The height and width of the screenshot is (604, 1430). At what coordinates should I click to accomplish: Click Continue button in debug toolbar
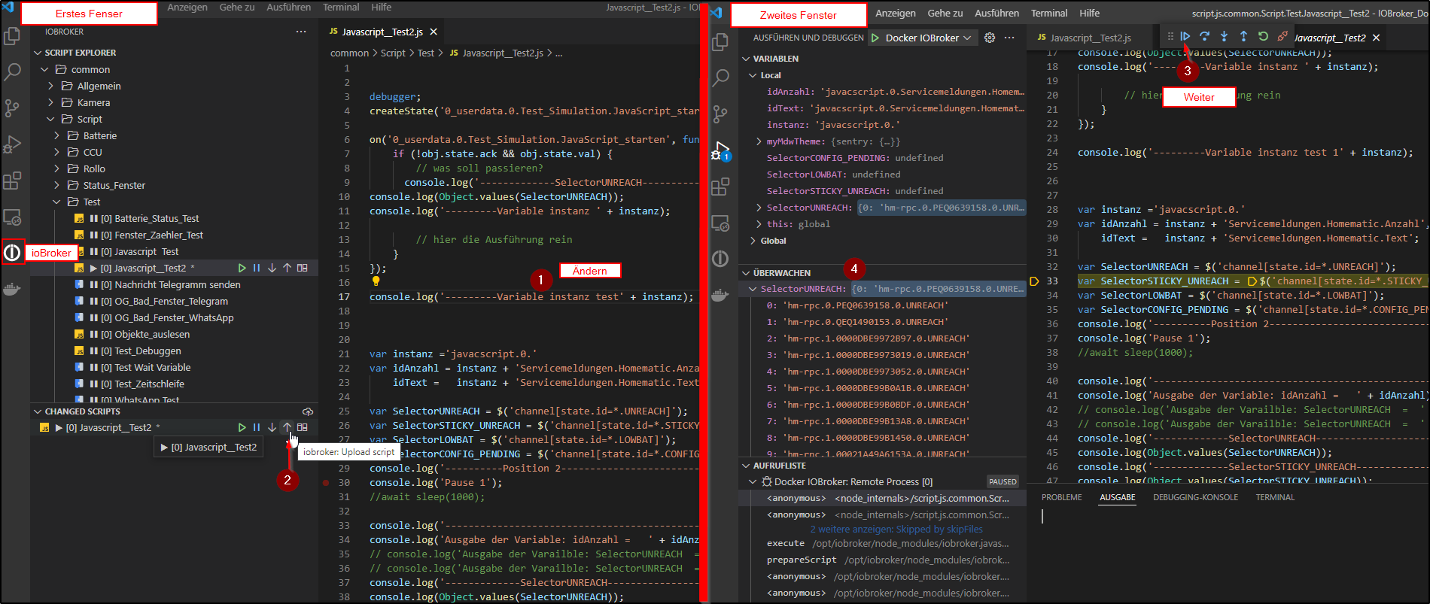coord(1185,36)
